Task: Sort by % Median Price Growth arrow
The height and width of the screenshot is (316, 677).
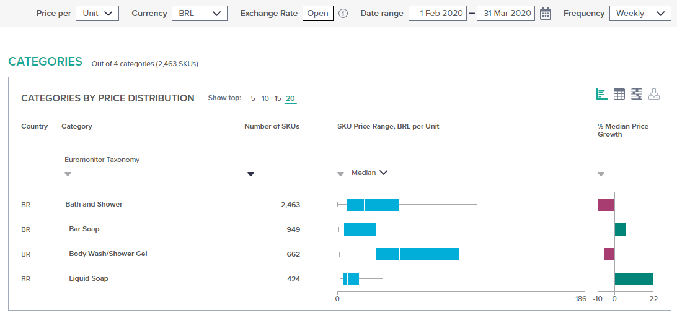Action: click(601, 174)
